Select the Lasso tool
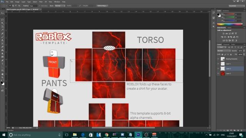Screen dimensions: 246x138 (x=2, y=20)
